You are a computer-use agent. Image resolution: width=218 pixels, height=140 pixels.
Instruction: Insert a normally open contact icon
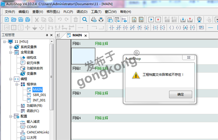(112, 28)
